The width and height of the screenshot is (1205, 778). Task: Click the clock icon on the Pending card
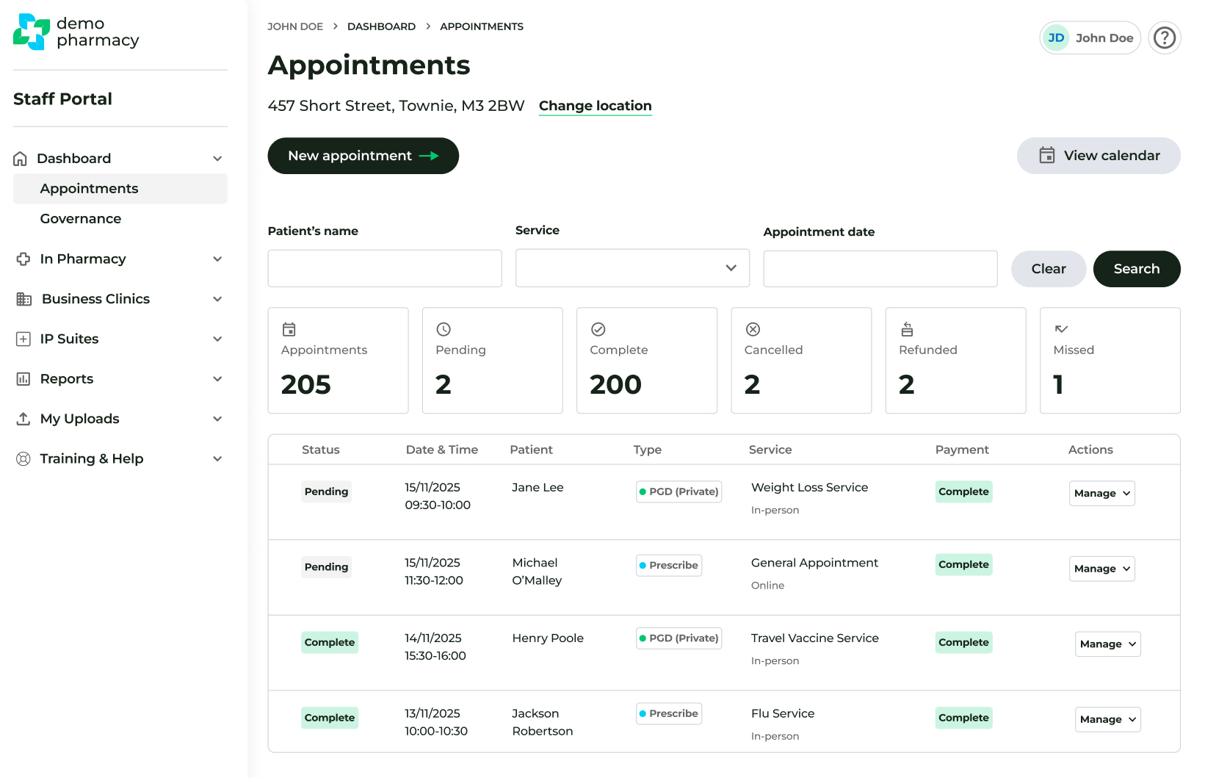pyautogui.click(x=444, y=329)
